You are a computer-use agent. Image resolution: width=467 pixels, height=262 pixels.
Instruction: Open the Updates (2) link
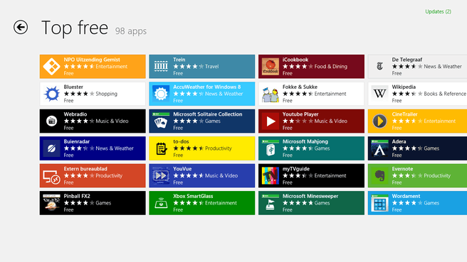coord(438,11)
